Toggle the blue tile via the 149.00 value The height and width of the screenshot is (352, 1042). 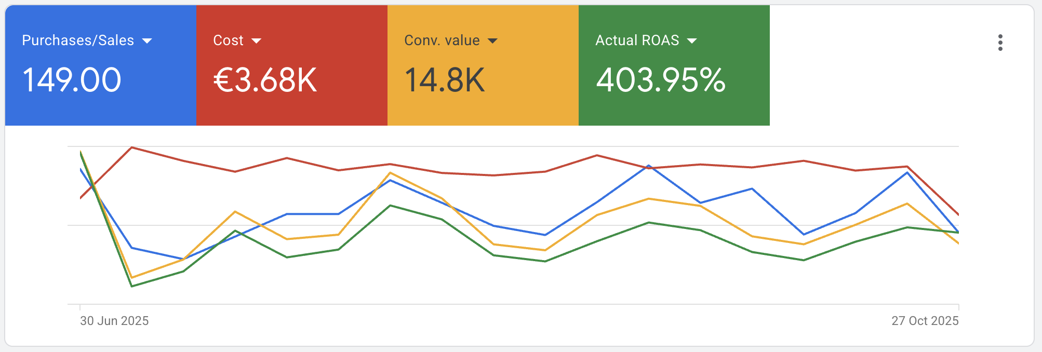(72, 80)
